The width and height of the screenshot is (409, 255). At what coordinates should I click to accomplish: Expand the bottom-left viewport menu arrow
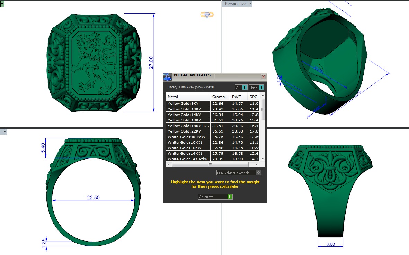5,132
